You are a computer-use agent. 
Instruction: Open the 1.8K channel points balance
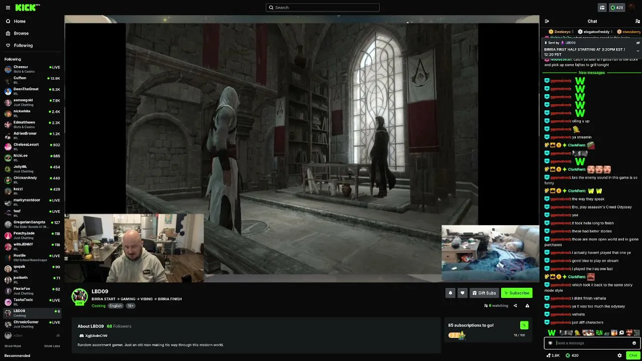pyautogui.click(x=553, y=355)
